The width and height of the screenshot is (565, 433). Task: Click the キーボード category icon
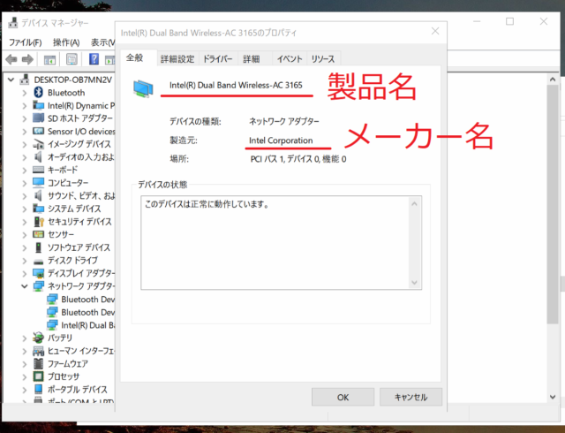point(39,170)
